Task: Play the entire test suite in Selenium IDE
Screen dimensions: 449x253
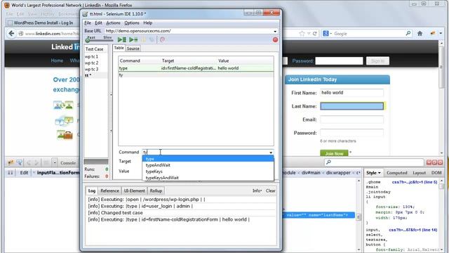Action: (x=122, y=40)
